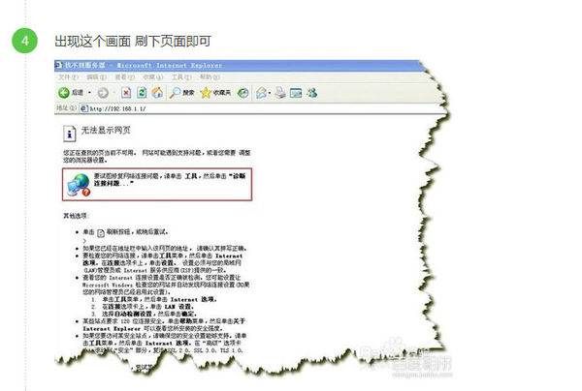Click the Mail envelope toolbar icon
The width and height of the screenshot is (582, 391).
tap(262, 93)
